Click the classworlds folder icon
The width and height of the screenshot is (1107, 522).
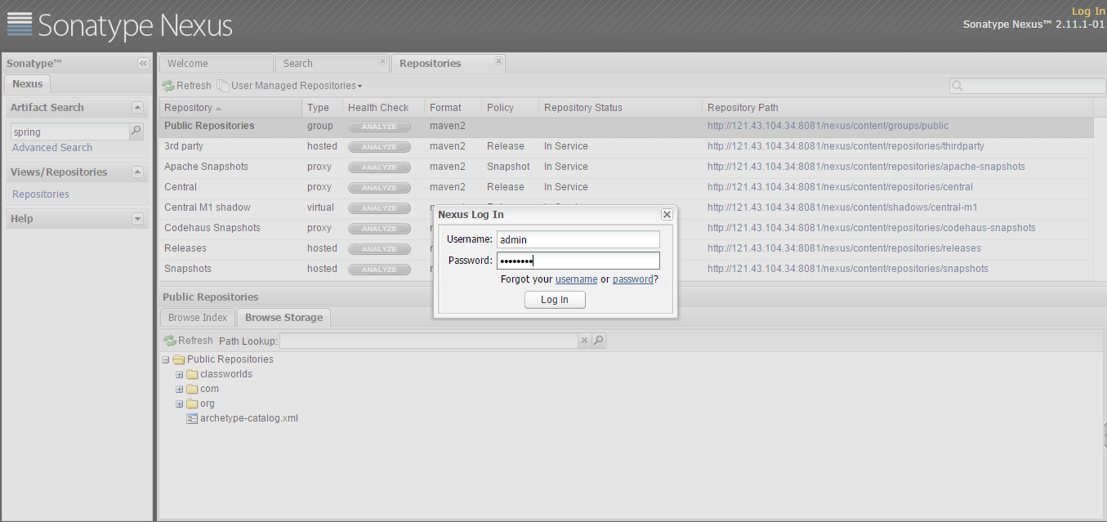193,374
